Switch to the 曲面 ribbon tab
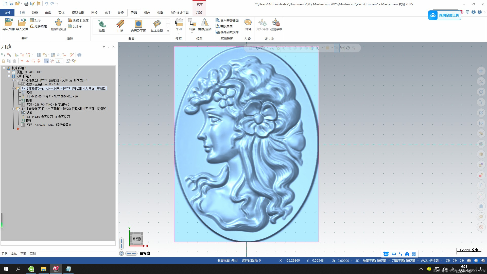This screenshot has width=487, height=274. click(x=48, y=12)
